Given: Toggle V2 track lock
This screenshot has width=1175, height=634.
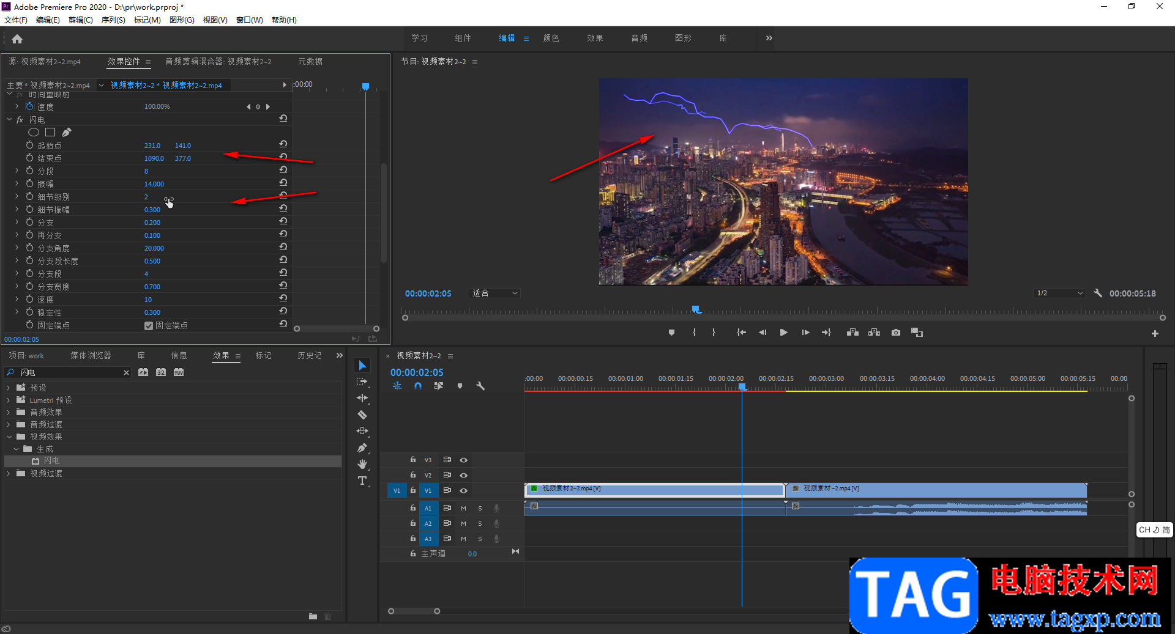Looking at the screenshot, I should (x=413, y=475).
